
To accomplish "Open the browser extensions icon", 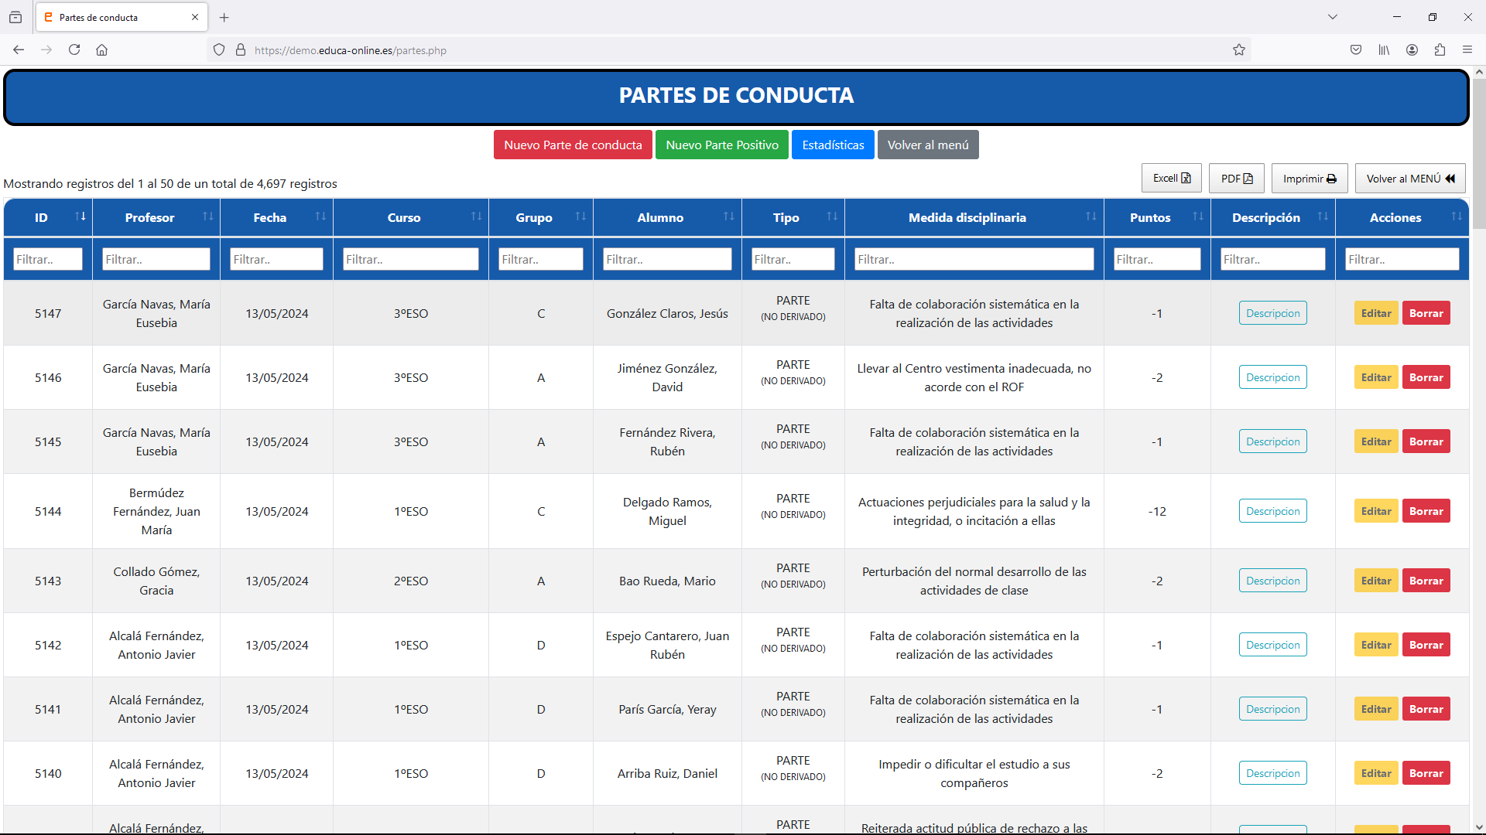I will [1440, 50].
